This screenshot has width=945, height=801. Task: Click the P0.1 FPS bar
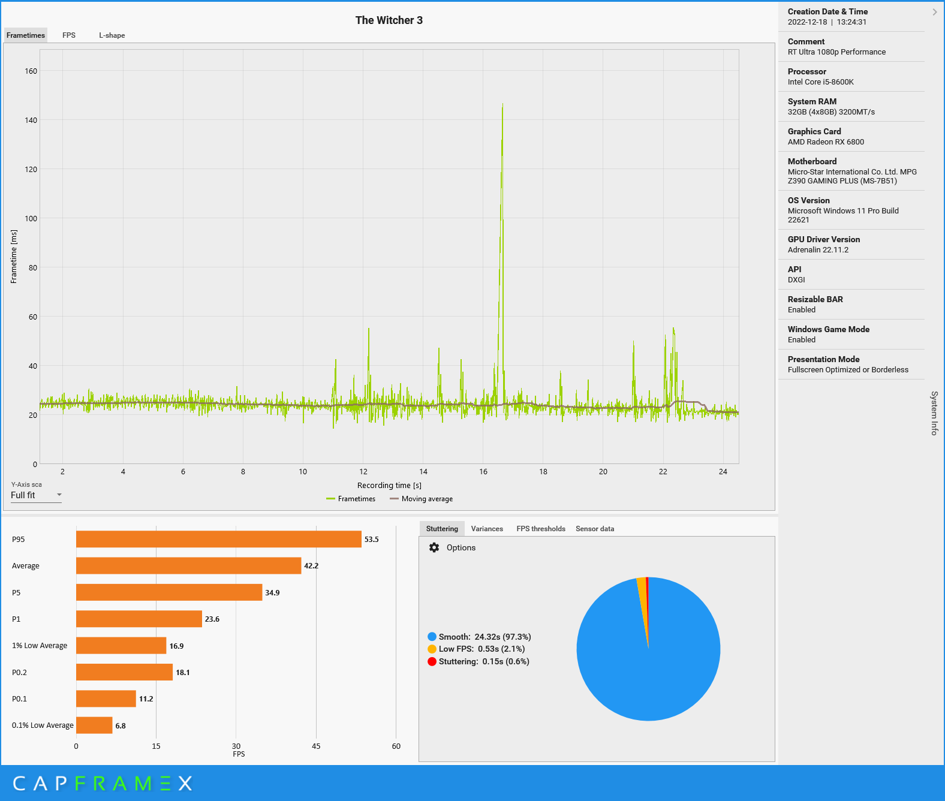pyautogui.click(x=106, y=698)
